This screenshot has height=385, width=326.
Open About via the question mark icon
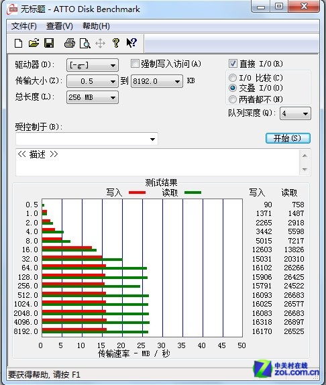(x=116, y=43)
